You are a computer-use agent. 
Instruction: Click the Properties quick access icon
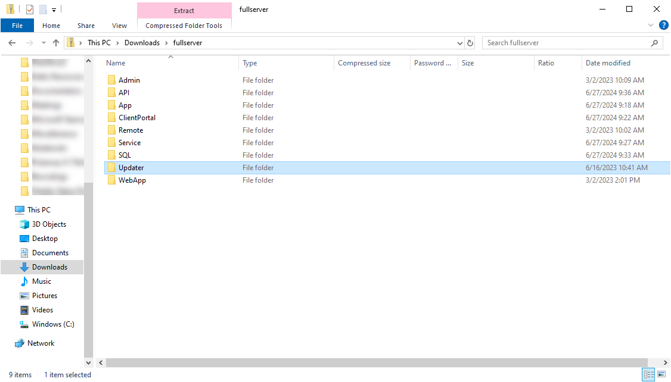[30, 10]
